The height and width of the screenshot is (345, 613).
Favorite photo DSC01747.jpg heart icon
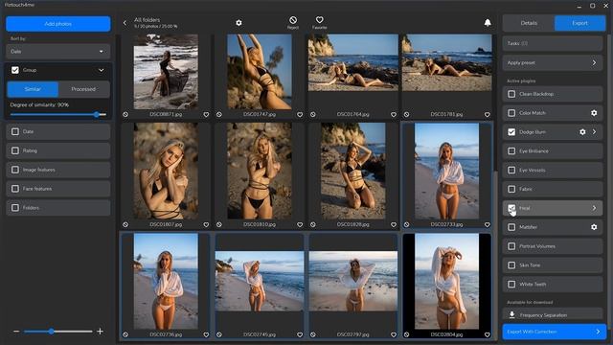tap(300, 115)
